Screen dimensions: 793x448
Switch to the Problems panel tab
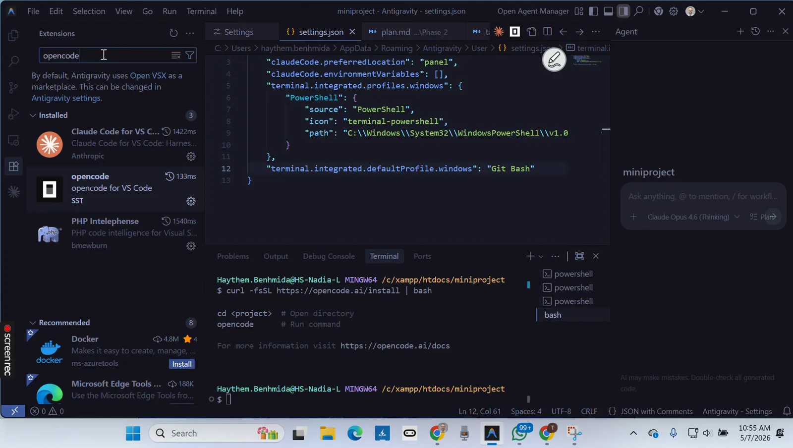click(233, 256)
